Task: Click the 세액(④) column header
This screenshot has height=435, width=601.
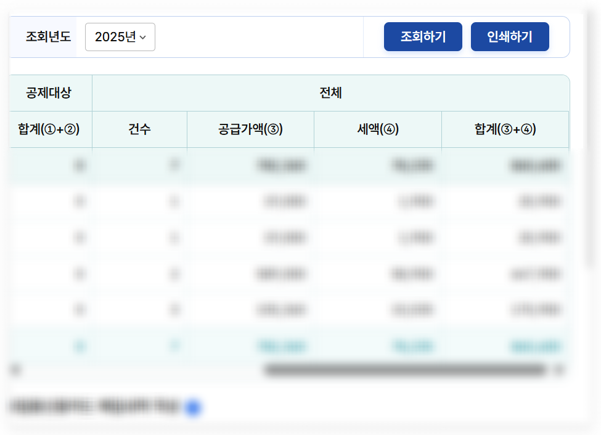Action: 377,129
